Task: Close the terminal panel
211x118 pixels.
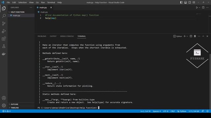Action: (207, 36)
